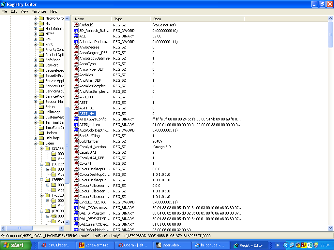The width and height of the screenshot is (334, 250).
Task: Collapse the Video tree node
Action: (x=35, y=143)
